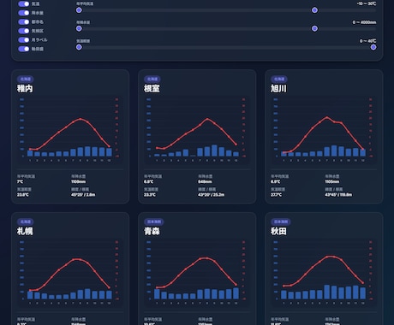Select the 旭川 city title

tap(278, 89)
